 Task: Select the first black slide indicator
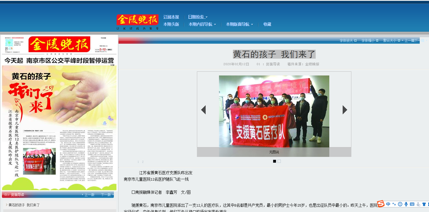[x=275, y=161]
